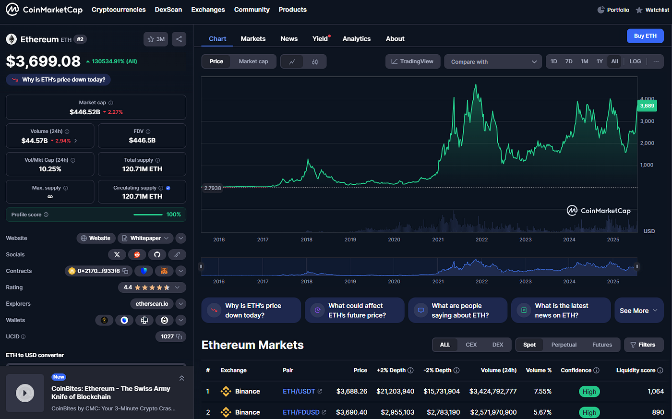Open the Ledger wallet icon

144,320
